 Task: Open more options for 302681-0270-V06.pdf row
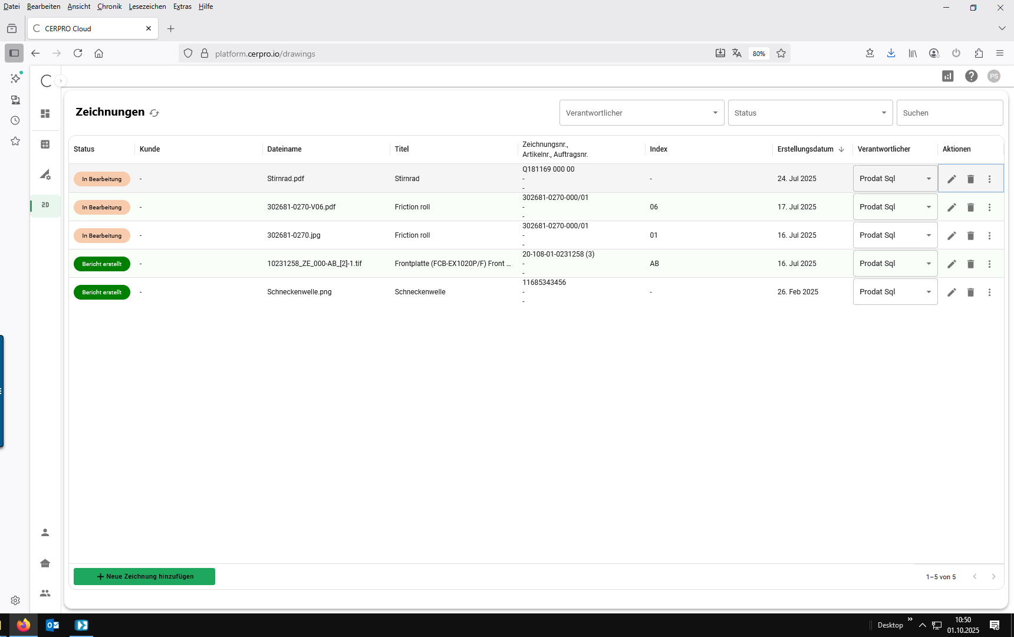[x=989, y=207]
